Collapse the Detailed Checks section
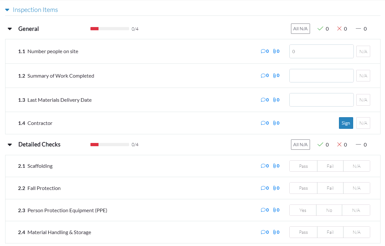Viewport: 385px width, 246px height. [x=10, y=145]
